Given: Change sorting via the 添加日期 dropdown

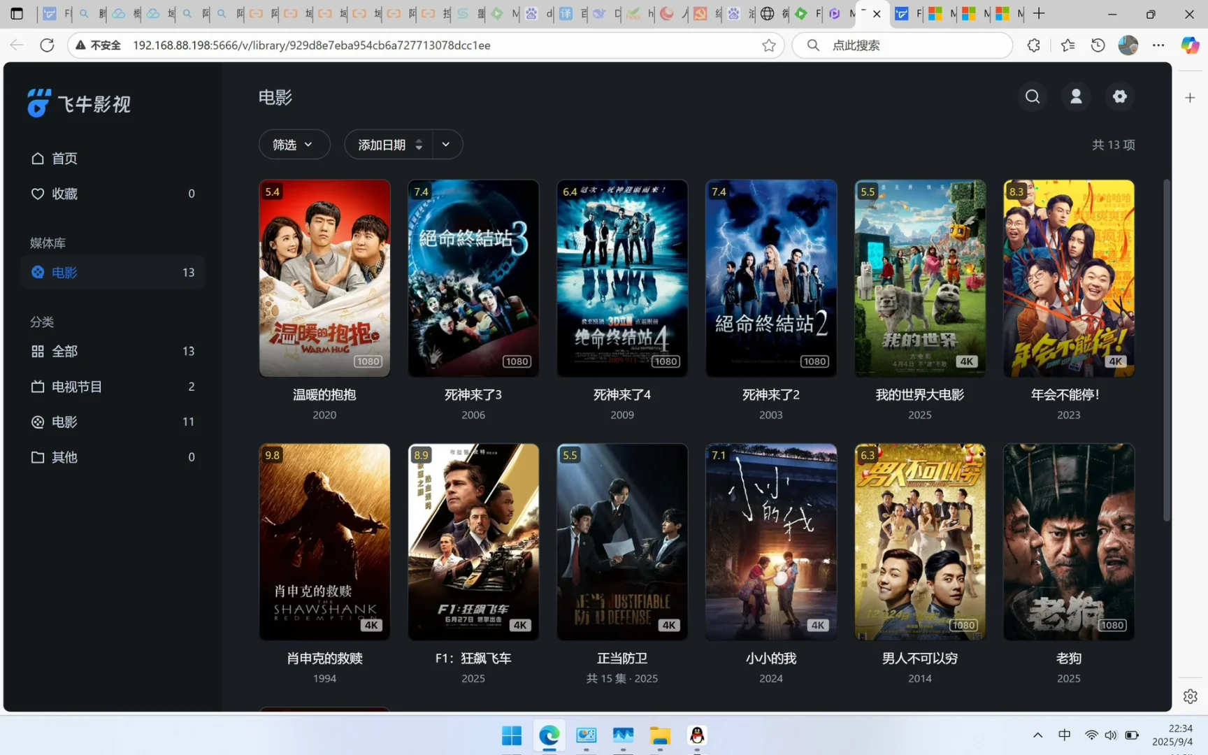Looking at the screenshot, I should click(388, 144).
